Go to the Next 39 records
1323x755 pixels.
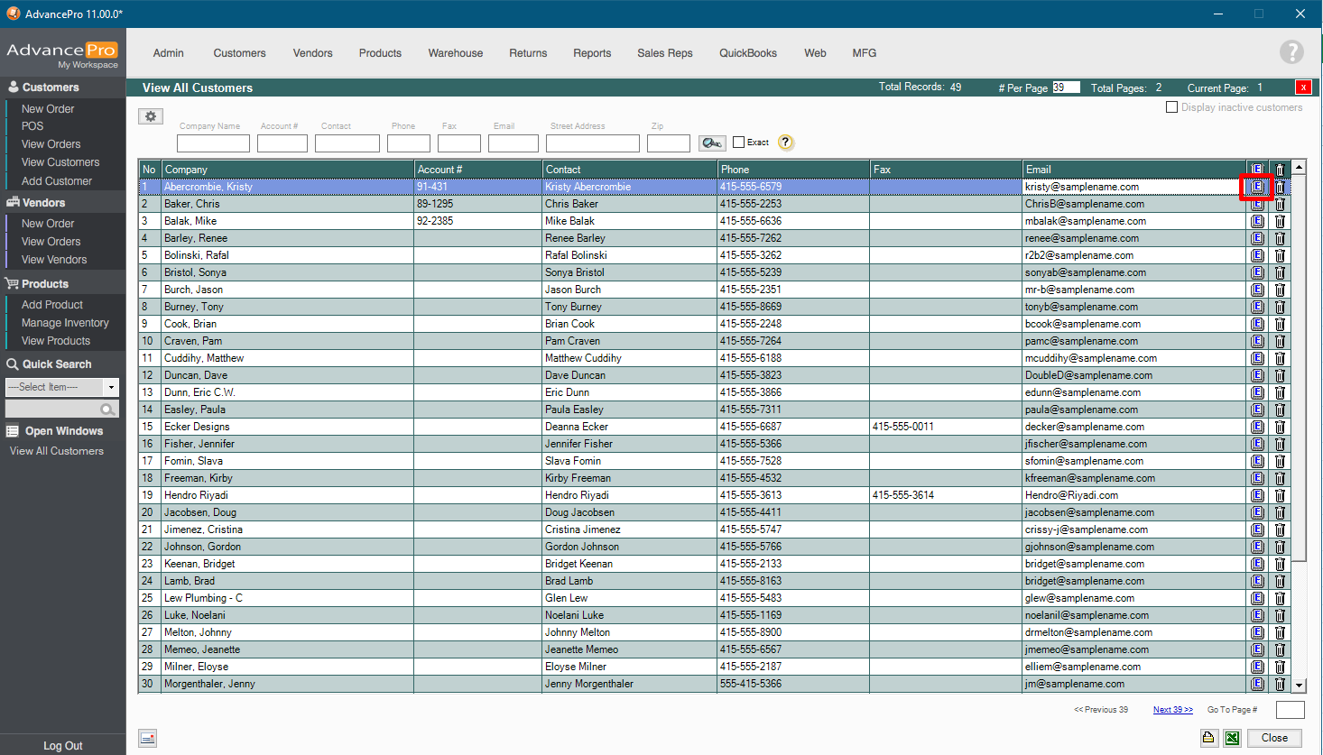pos(1172,710)
